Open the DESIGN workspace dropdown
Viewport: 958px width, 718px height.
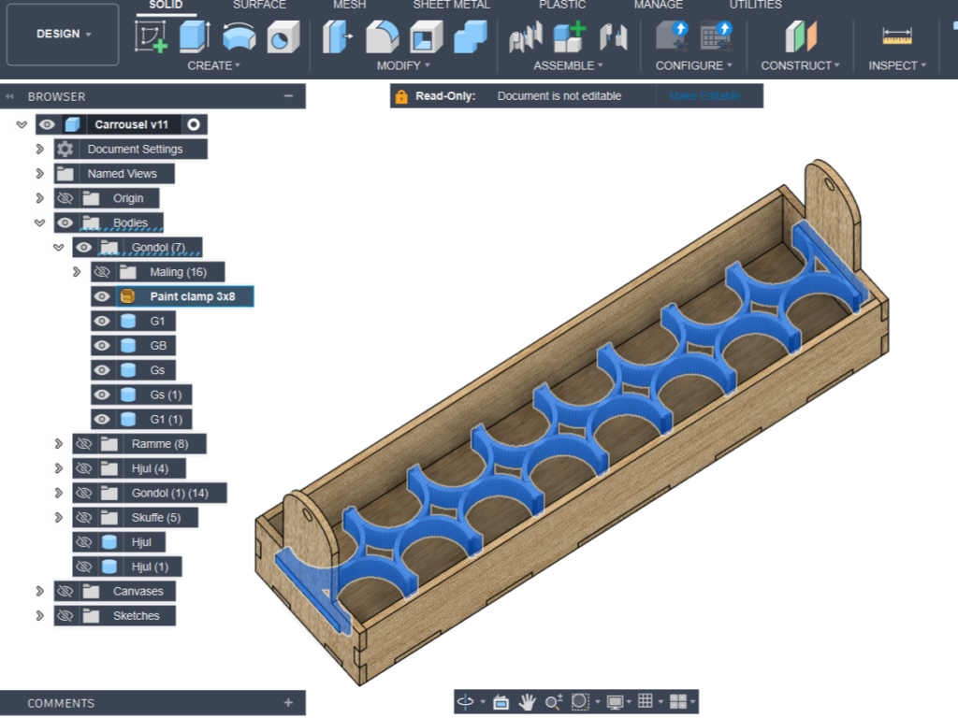click(x=64, y=34)
